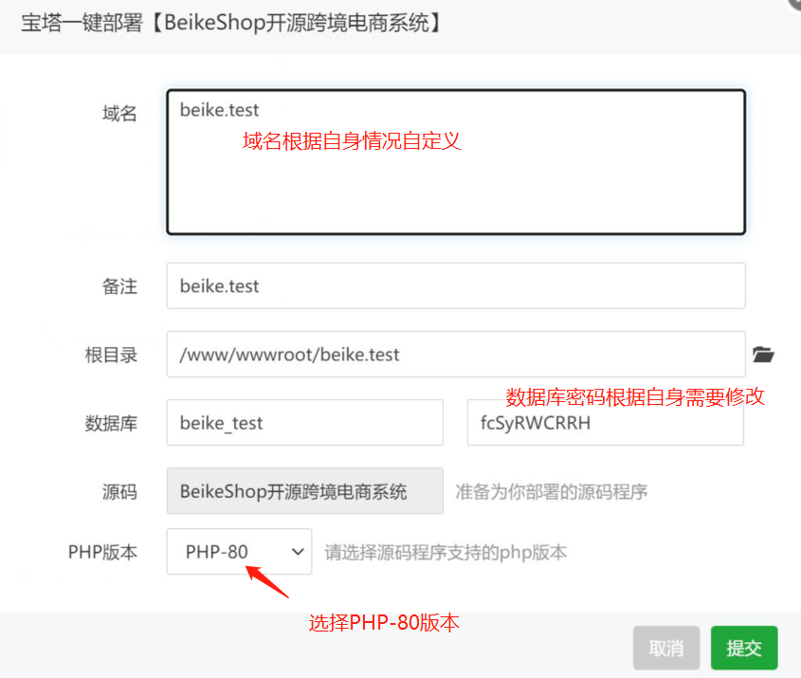Edit the database password field fcSyRWCRRH
Screen dimensions: 801x678
click(606, 423)
